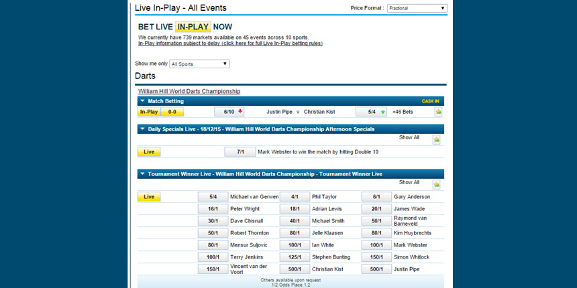
Task: Select 100/1 odds for Terry Jenkins
Action: point(213,257)
